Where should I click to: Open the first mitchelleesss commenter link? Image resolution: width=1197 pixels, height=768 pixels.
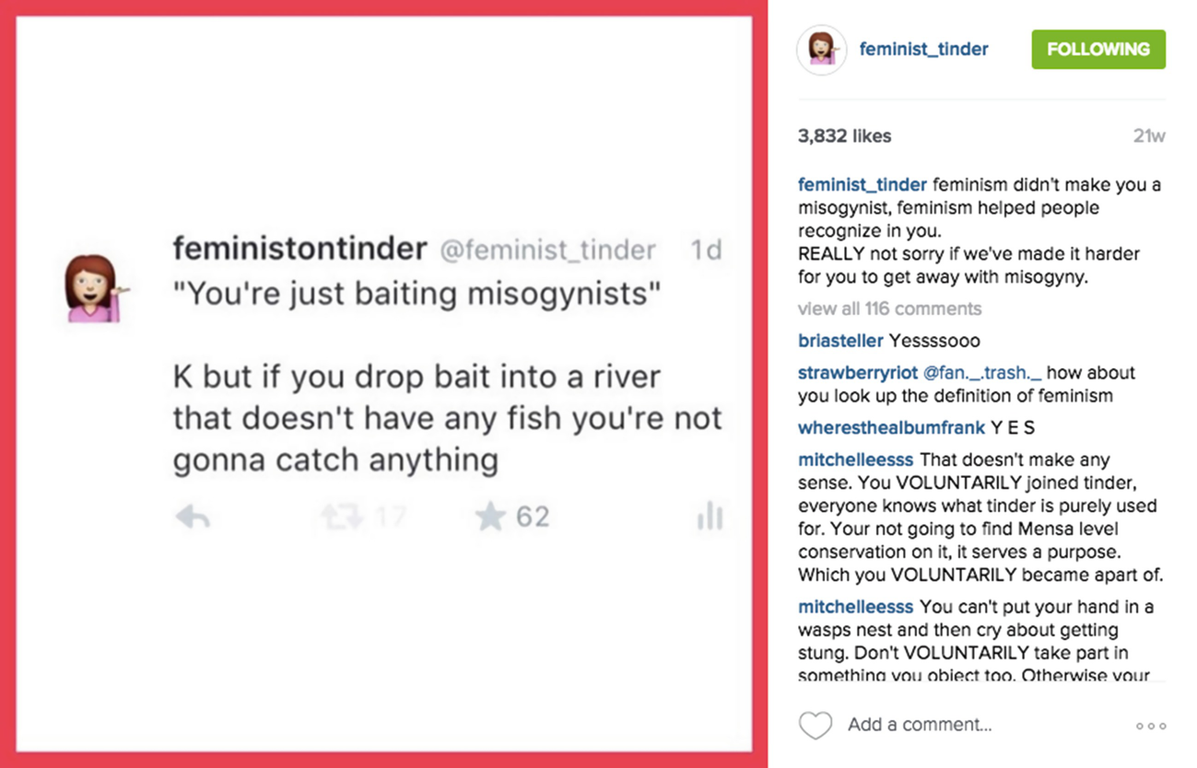click(855, 460)
